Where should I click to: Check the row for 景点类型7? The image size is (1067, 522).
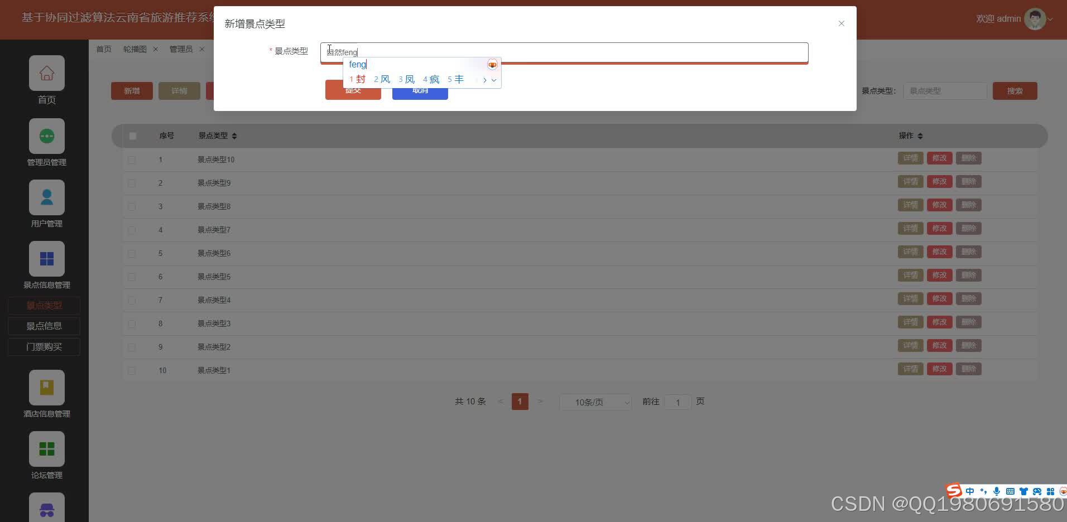point(132,230)
